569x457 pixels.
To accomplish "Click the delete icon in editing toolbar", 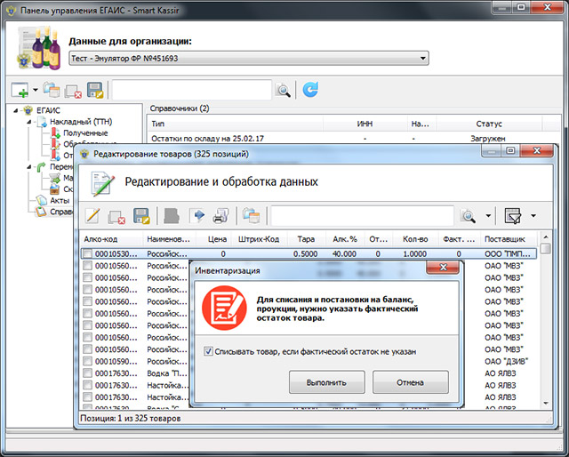I will coord(116,215).
